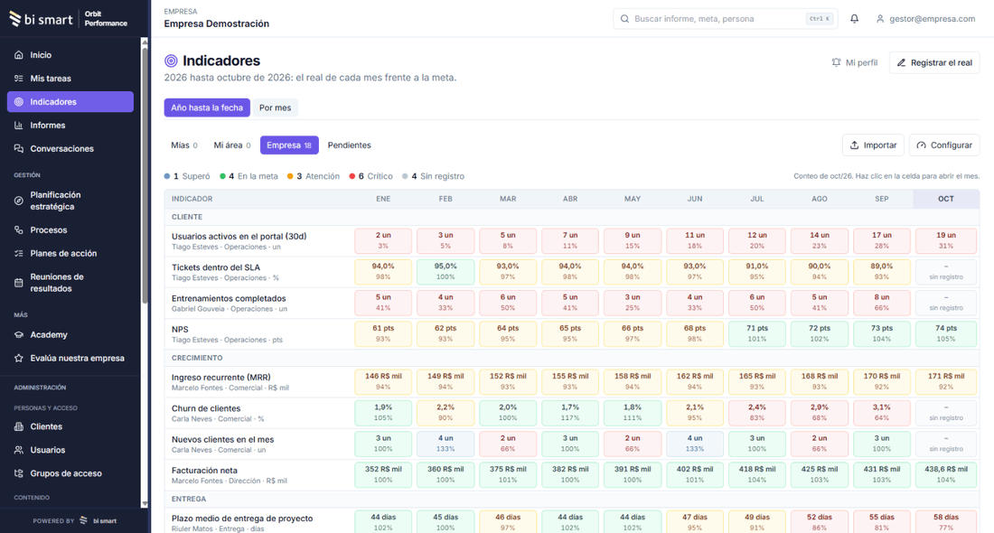This screenshot has height=533, width=994.
Task: Open Nuevos clientes FEB cell 4 un 133%
Action: [445, 444]
